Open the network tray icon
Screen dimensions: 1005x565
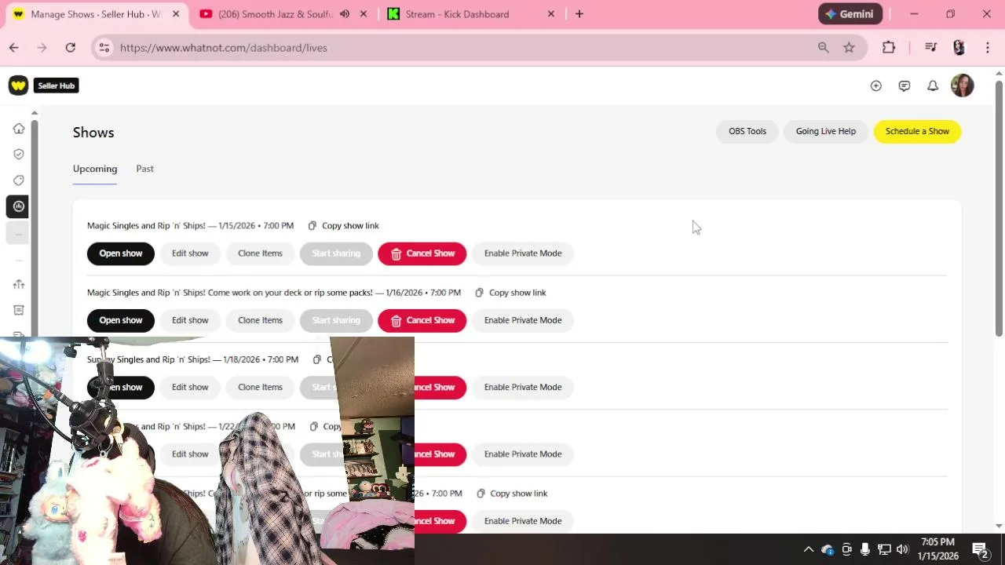coord(883,549)
